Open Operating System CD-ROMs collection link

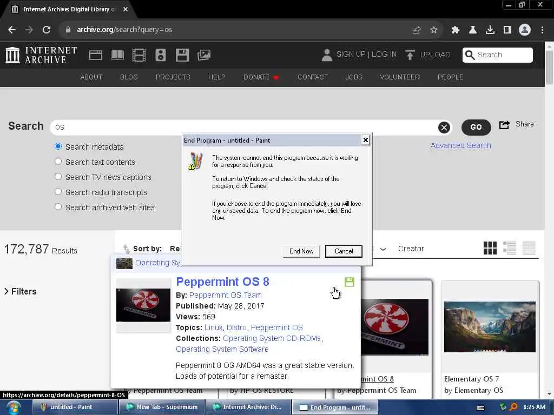pyautogui.click(x=272, y=338)
